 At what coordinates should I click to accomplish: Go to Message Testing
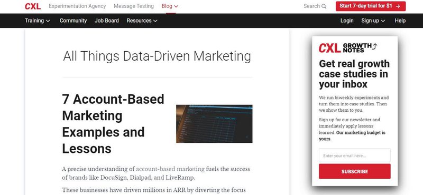(x=134, y=6)
